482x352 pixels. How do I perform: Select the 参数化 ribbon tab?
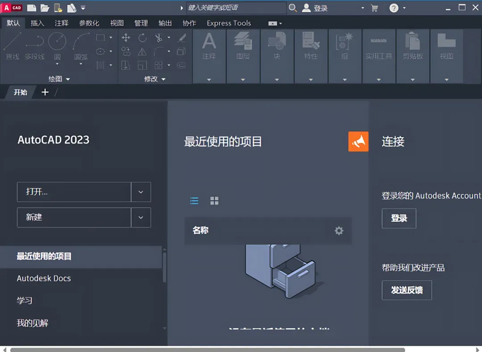pos(89,23)
